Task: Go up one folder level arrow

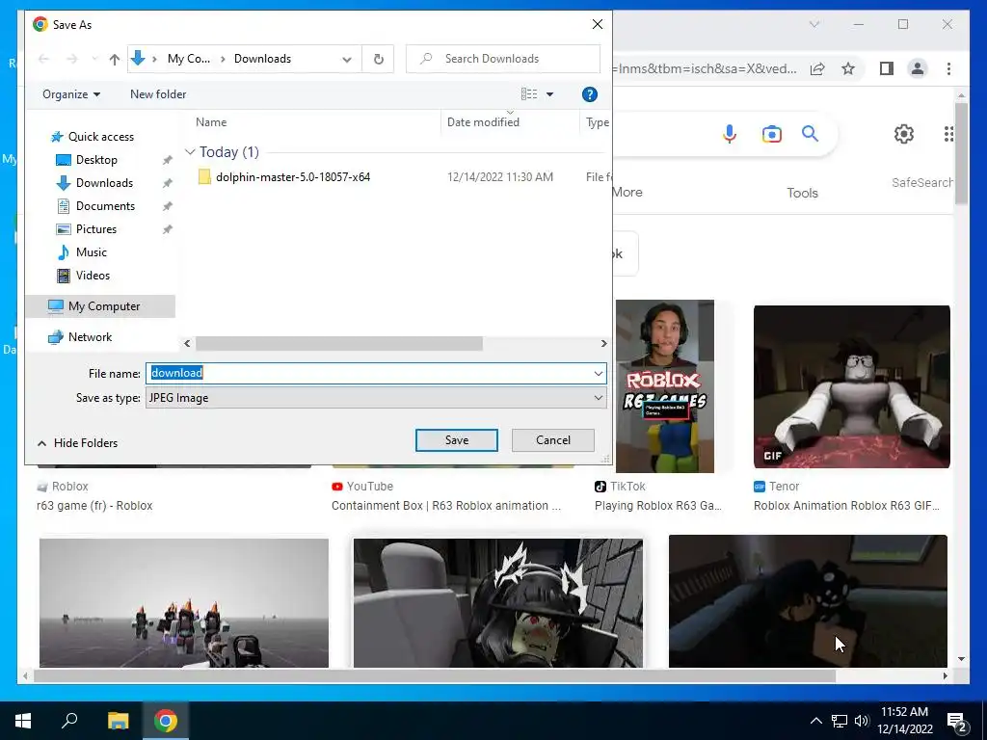Action: coord(114,59)
